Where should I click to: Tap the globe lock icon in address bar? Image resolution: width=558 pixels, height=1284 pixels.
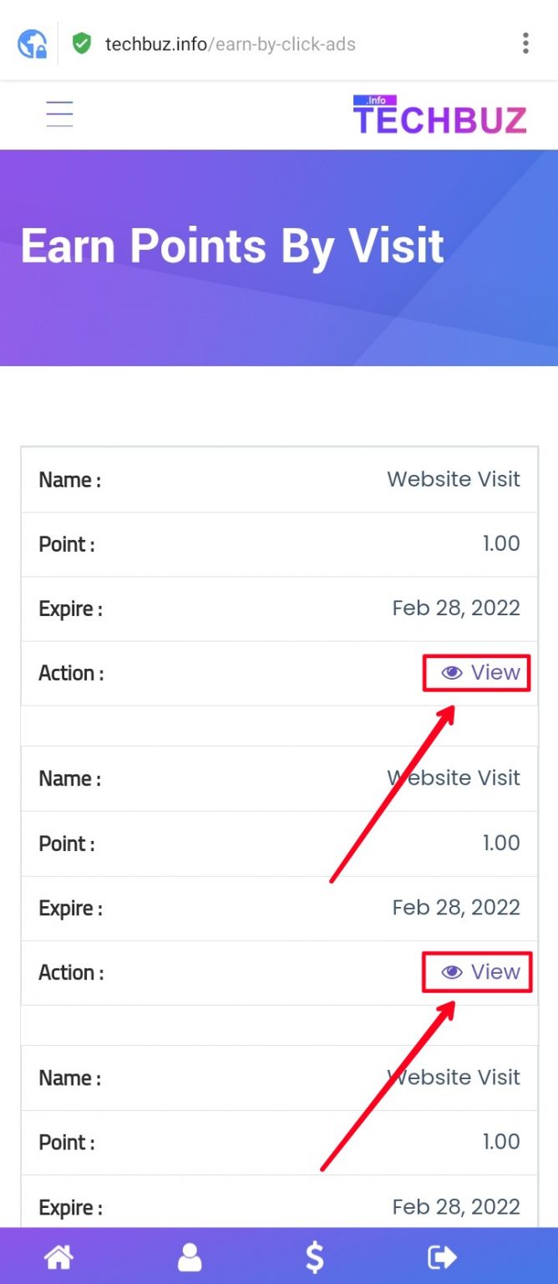(x=33, y=43)
